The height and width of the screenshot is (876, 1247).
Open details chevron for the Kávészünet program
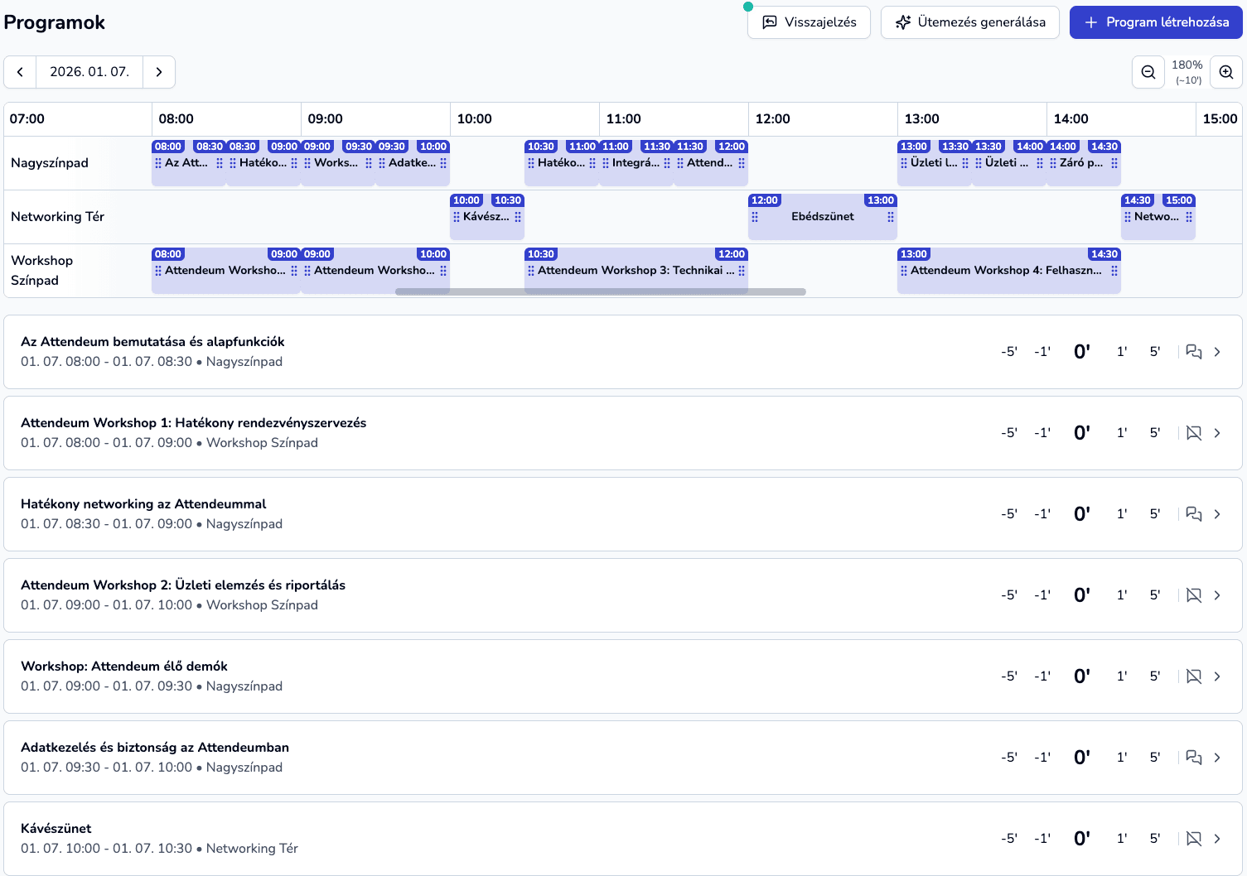[x=1217, y=838]
